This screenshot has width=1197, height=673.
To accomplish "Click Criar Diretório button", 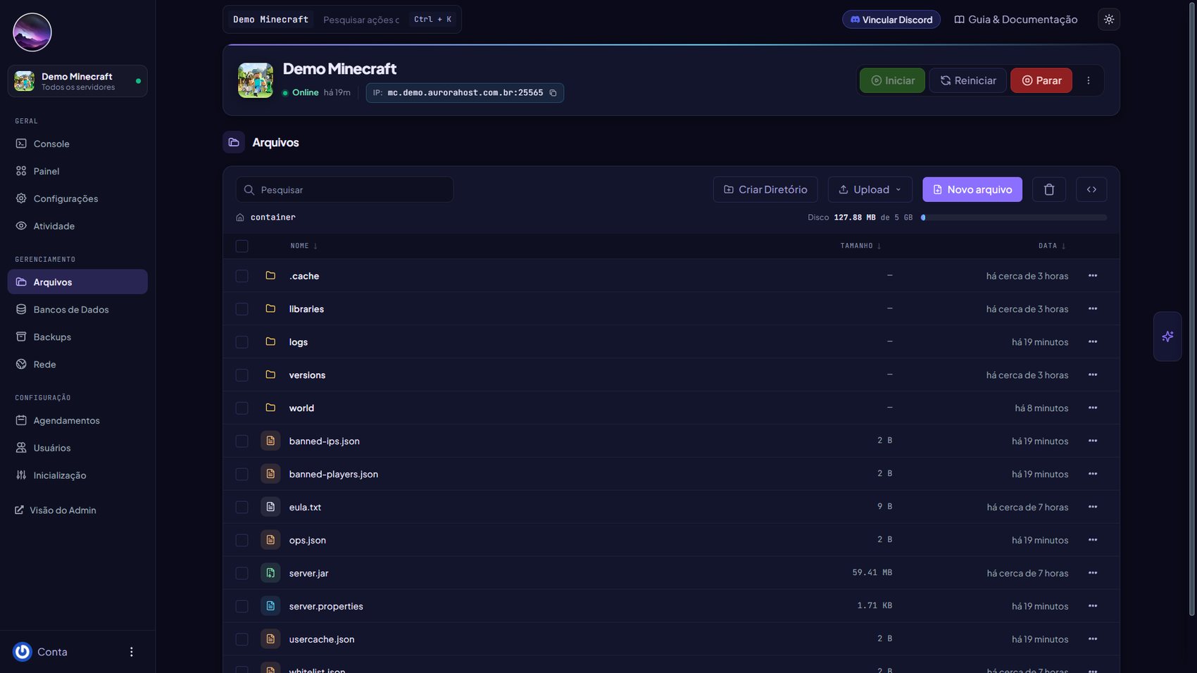I will coord(765,189).
